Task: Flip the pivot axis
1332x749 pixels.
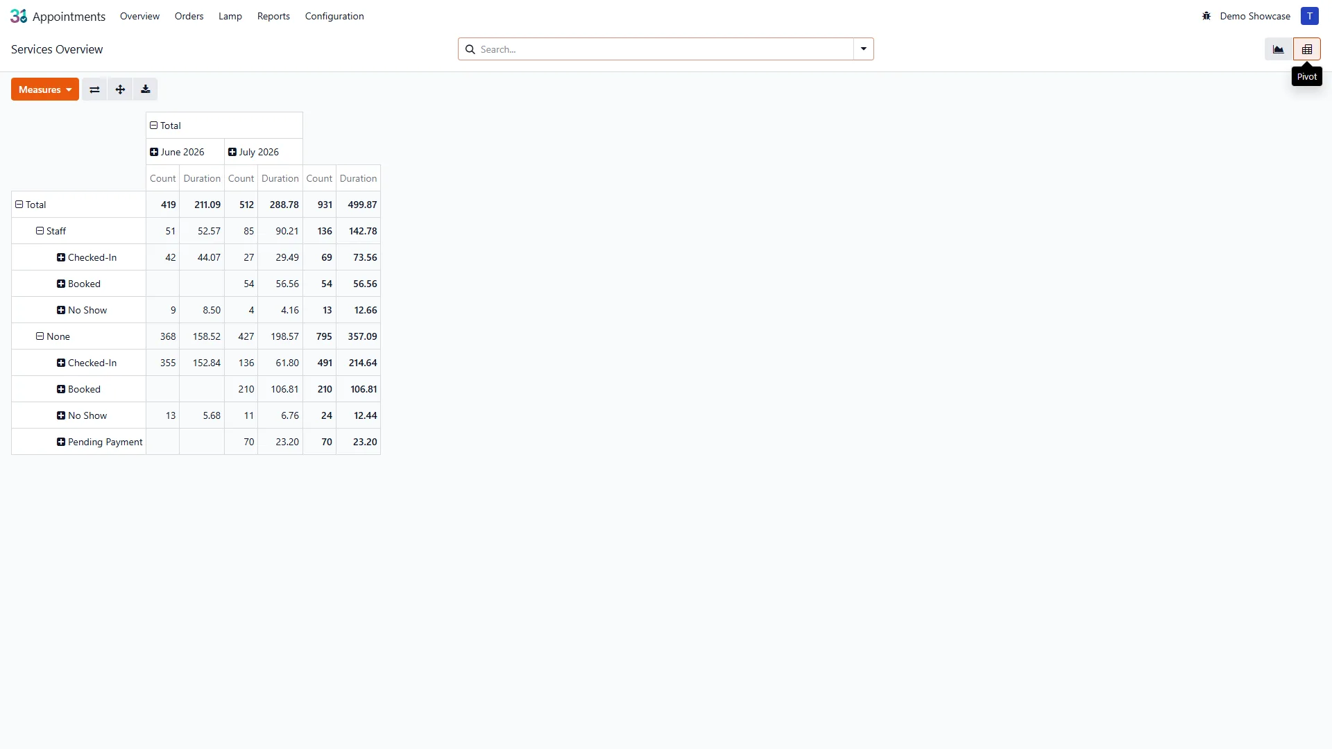Action: [x=94, y=89]
